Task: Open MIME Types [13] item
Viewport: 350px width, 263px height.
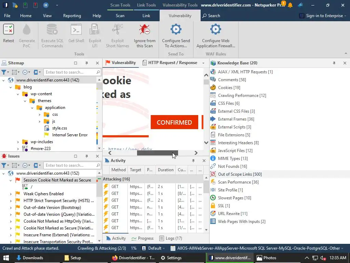Action: coord(233,159)
